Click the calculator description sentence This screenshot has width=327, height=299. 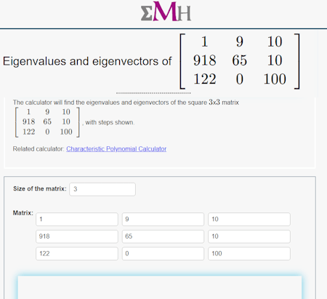pos(126,103)
